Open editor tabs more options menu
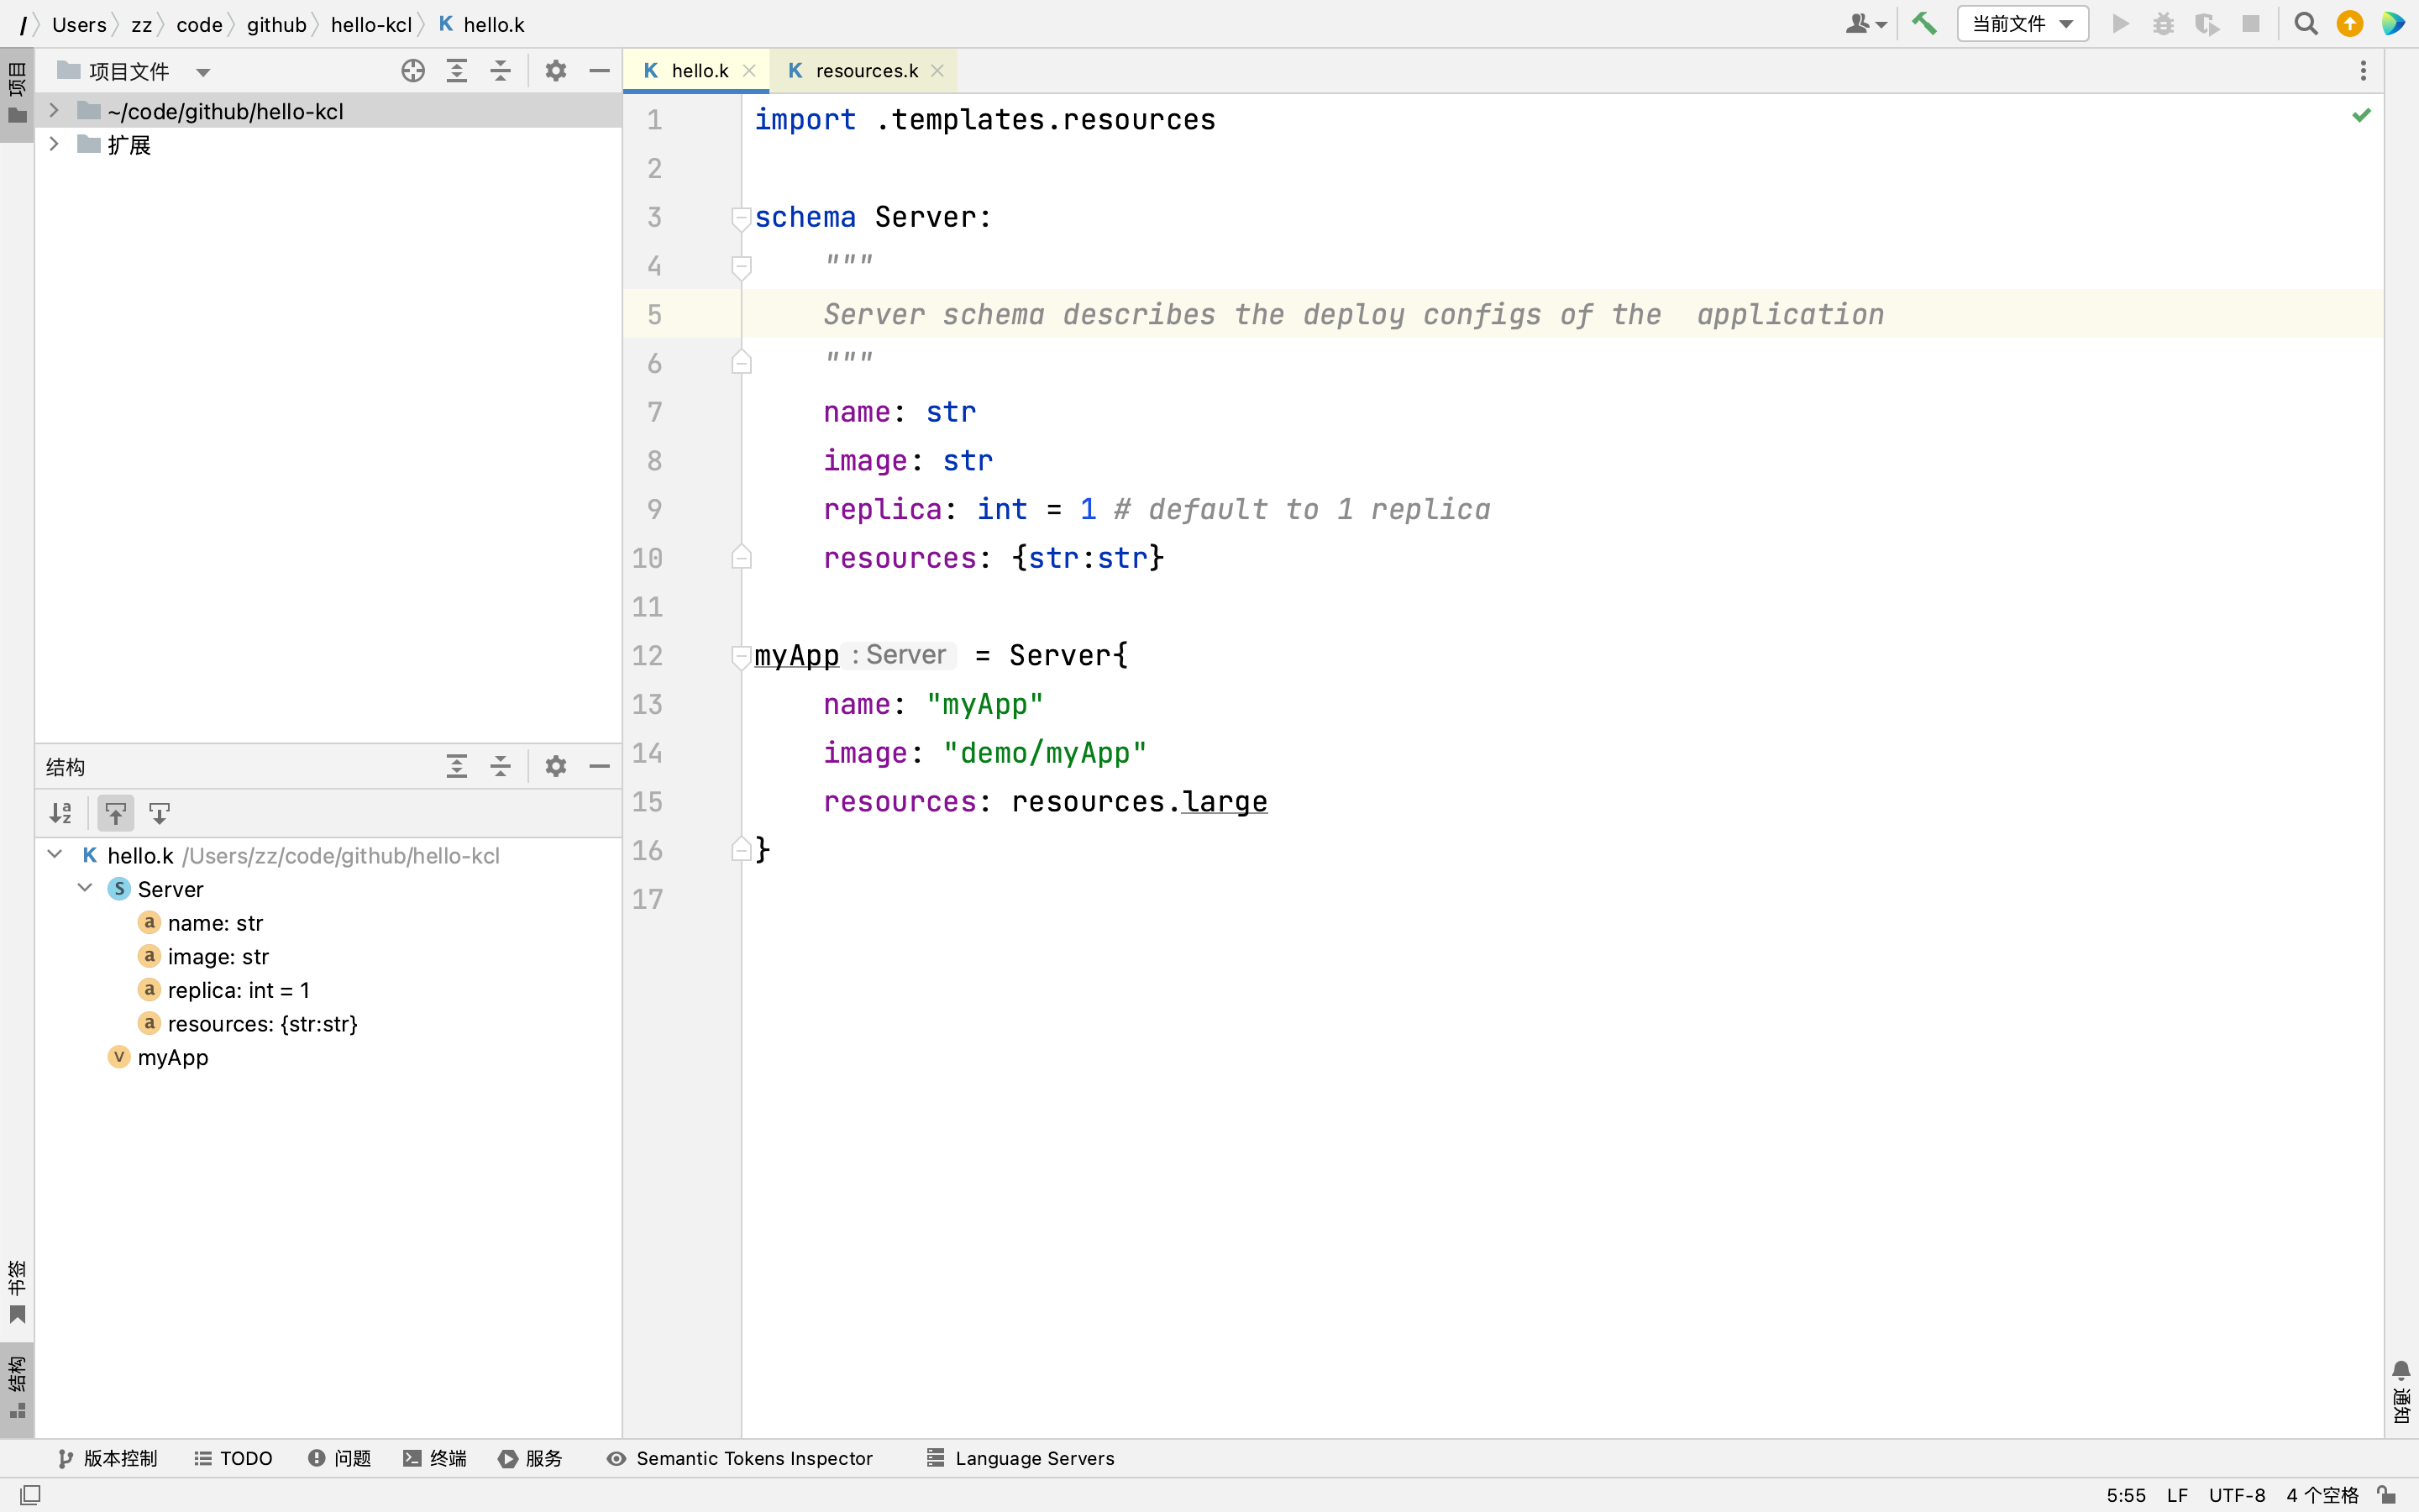 [x=2363, y=71]
